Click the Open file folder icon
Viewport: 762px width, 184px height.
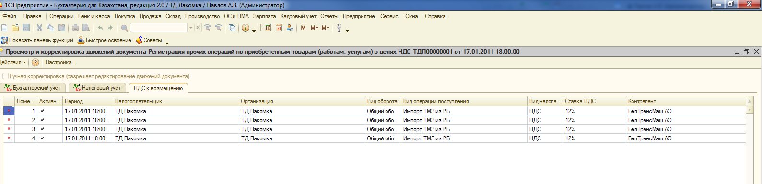(15, 28)
